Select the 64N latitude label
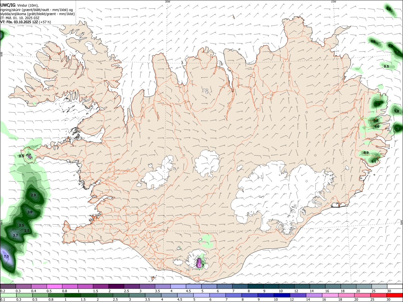The width and height of the screenshot is (403, 302). pos(401,222)
